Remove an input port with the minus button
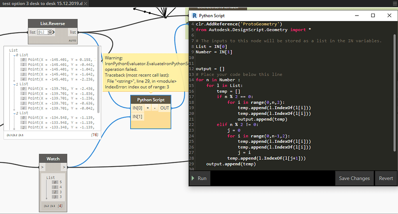398x214 pixels. pyautogui.click(x=154, y=108)
